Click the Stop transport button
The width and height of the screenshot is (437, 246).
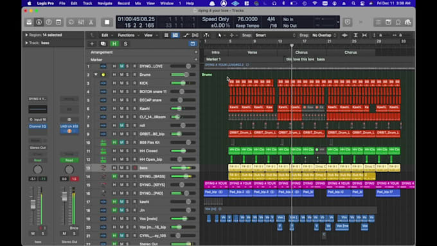pyautogui.click(x=107, y=22)
